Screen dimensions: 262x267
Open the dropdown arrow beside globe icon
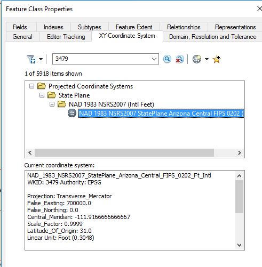click(x=207, y=59)
